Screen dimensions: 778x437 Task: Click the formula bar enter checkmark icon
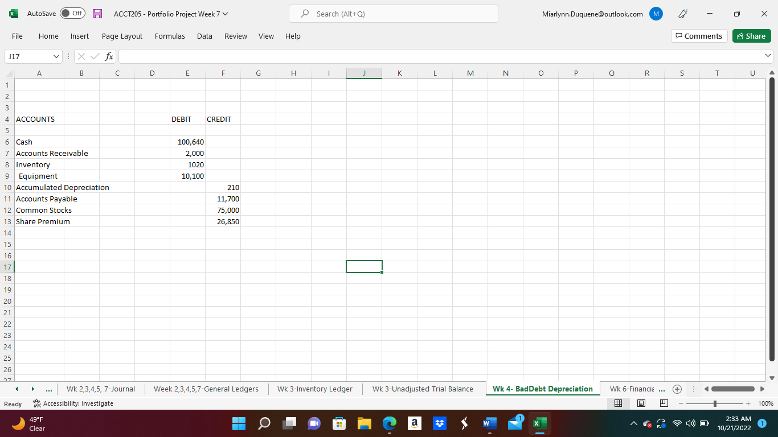click(x=95, y=56)
